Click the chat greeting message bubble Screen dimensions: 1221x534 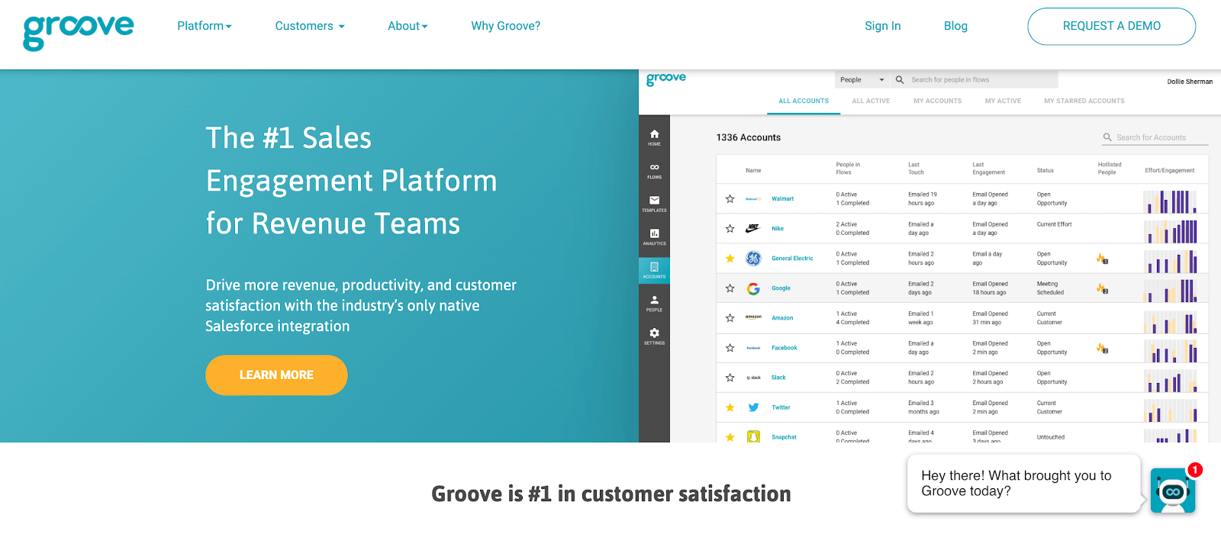coord(1024,484)
